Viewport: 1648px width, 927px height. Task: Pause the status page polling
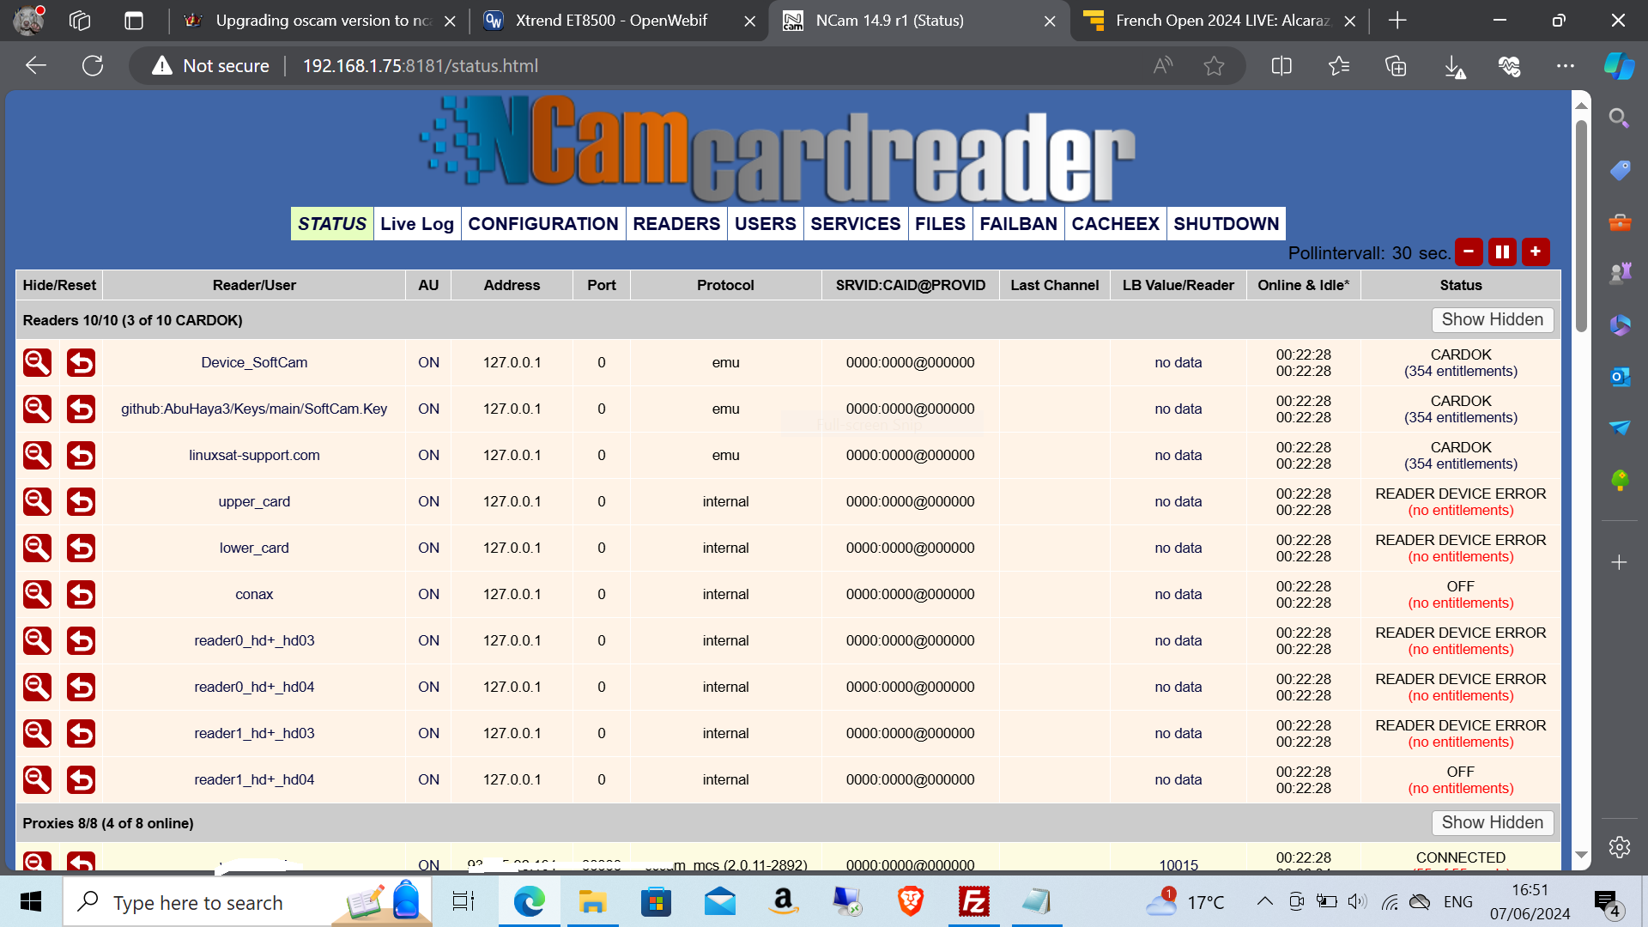[x=1502, y=251]
